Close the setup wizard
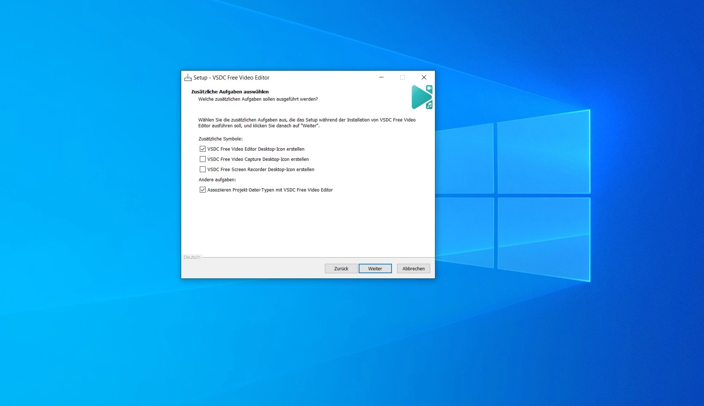This screenshot has width=704, height=406. tap(424, 77)
